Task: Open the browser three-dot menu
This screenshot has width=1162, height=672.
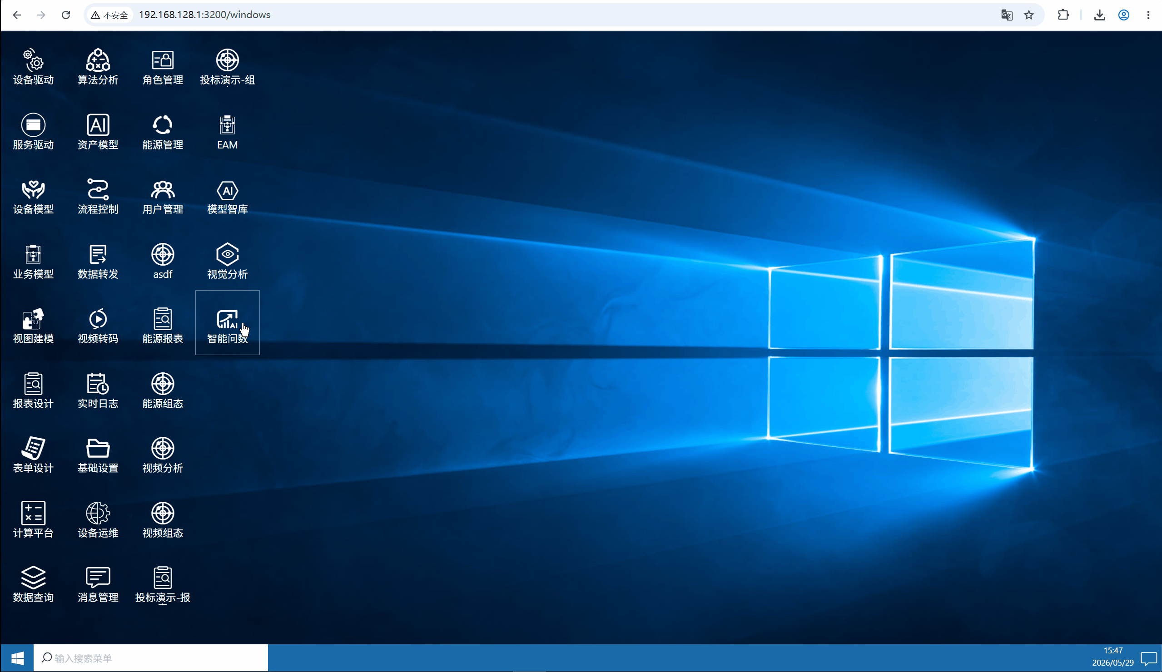Action: point(1148,15)
